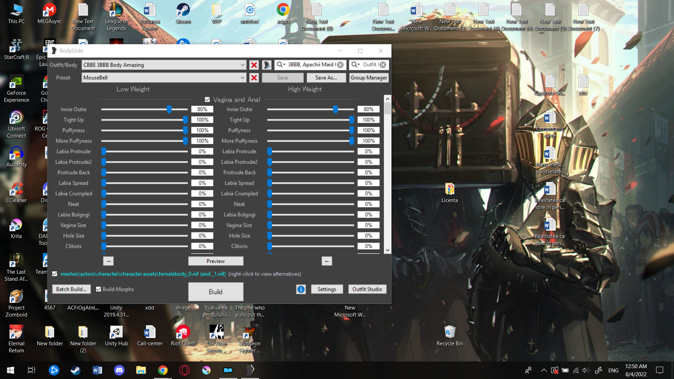674x379 pixels.
Task: Open Discord from the taskbar
Action: pyautogui.click(x=119, y=370)
